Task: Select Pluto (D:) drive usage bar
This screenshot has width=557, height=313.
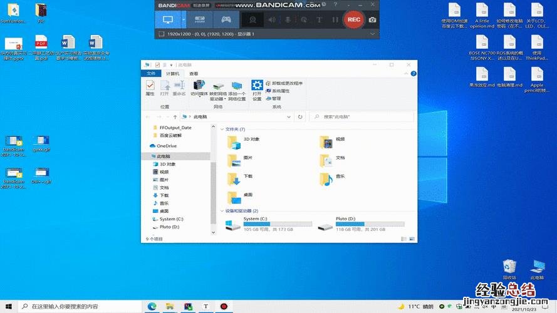Action: (x=370, y=224)
